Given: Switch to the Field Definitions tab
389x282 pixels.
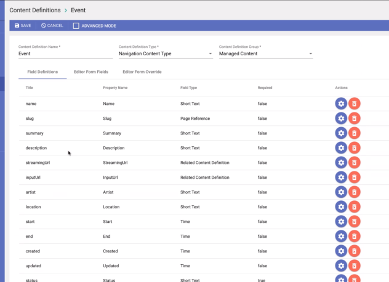Looking at the screenshot, I should (x=42, y=72).
